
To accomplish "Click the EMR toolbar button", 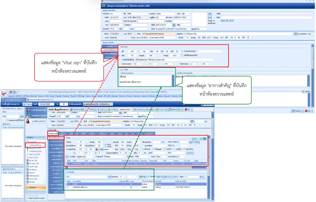I will tap(90, 109).
